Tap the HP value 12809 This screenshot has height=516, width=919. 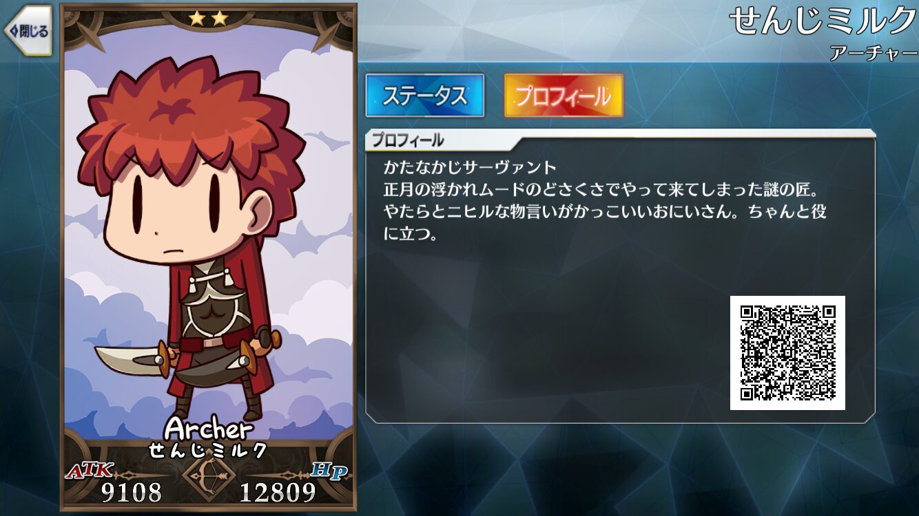point(278,492)
